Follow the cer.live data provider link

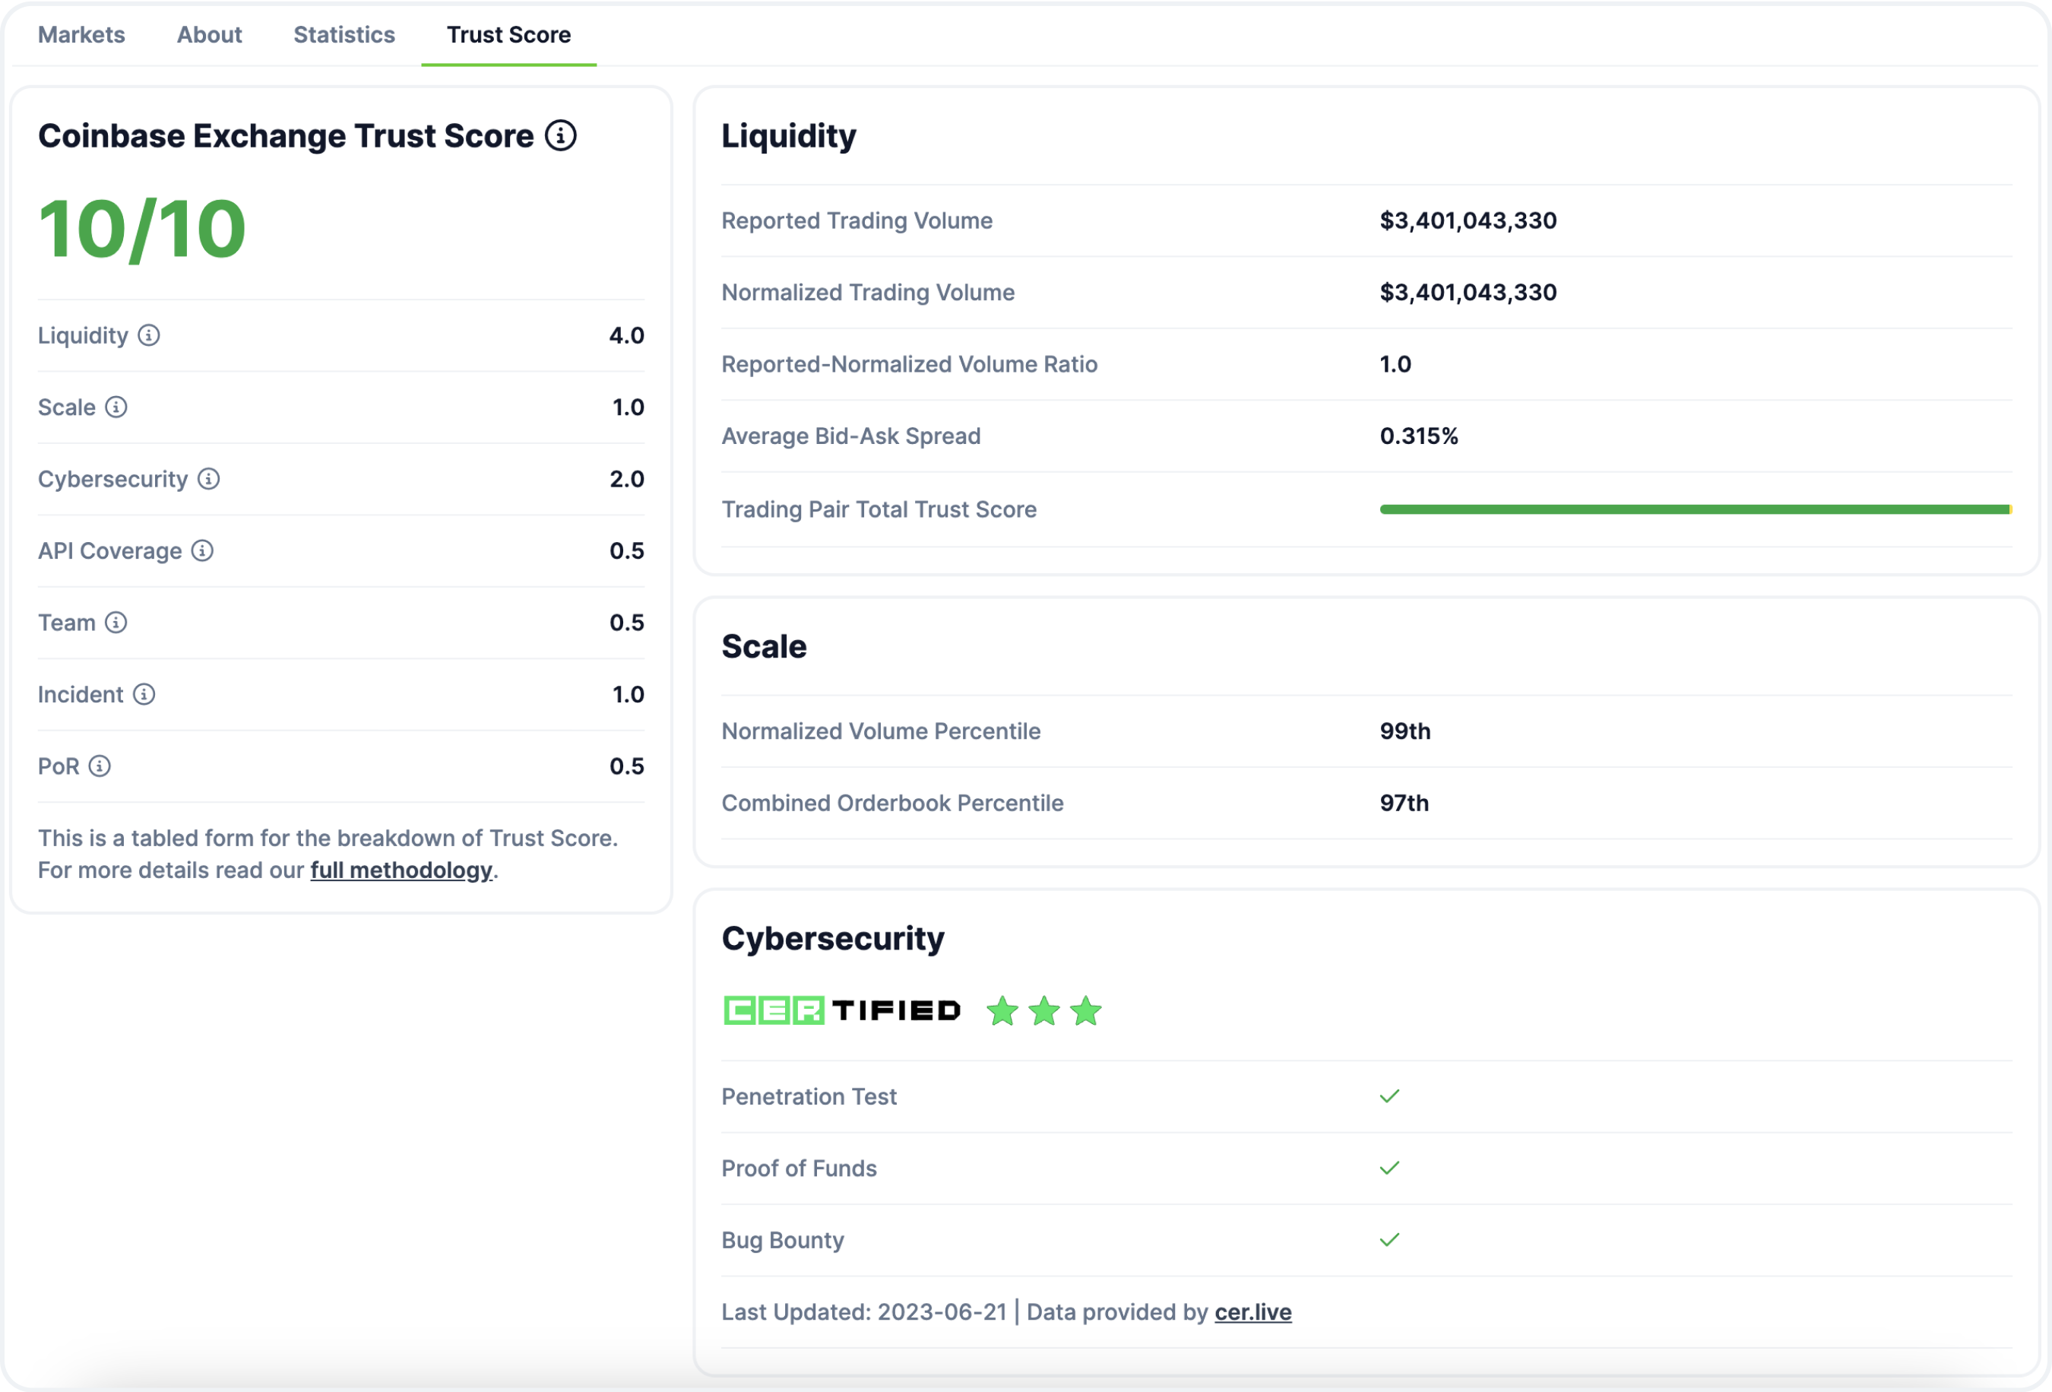(x=1252, y=1311)
